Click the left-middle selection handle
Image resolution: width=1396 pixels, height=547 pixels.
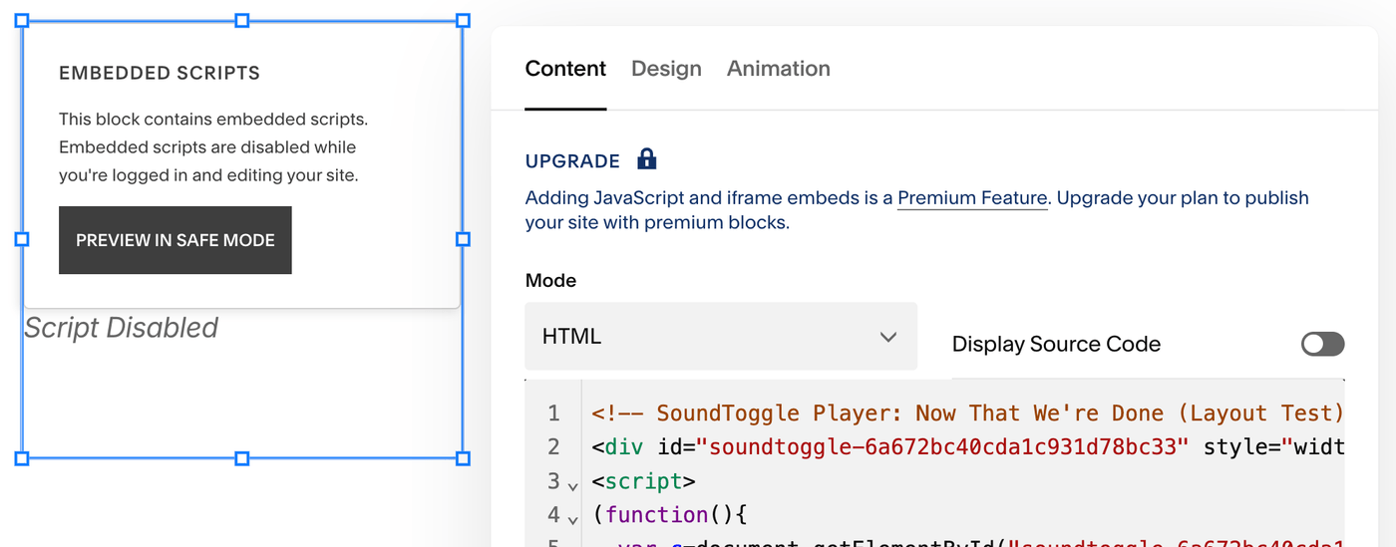(22, 239)
